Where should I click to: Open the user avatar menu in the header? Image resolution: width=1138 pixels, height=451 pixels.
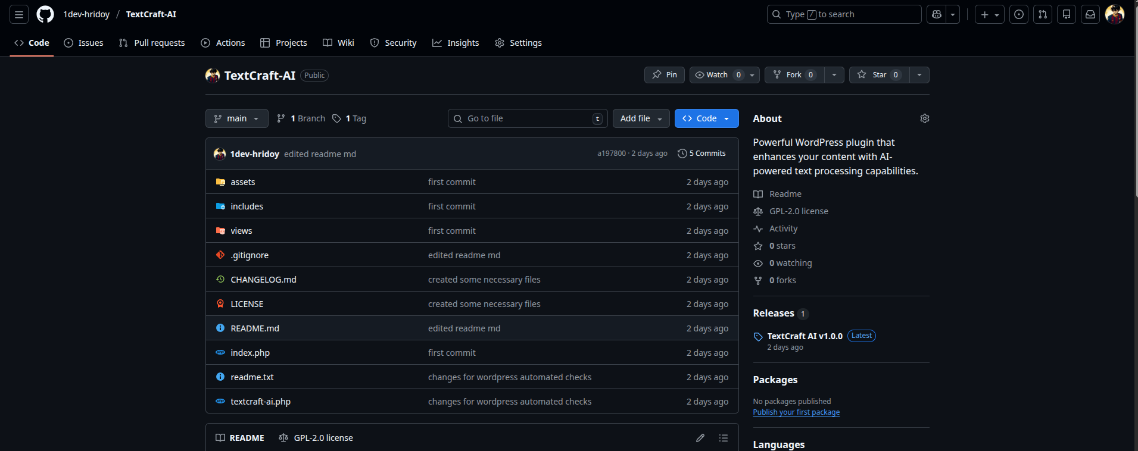point(1114,14)
